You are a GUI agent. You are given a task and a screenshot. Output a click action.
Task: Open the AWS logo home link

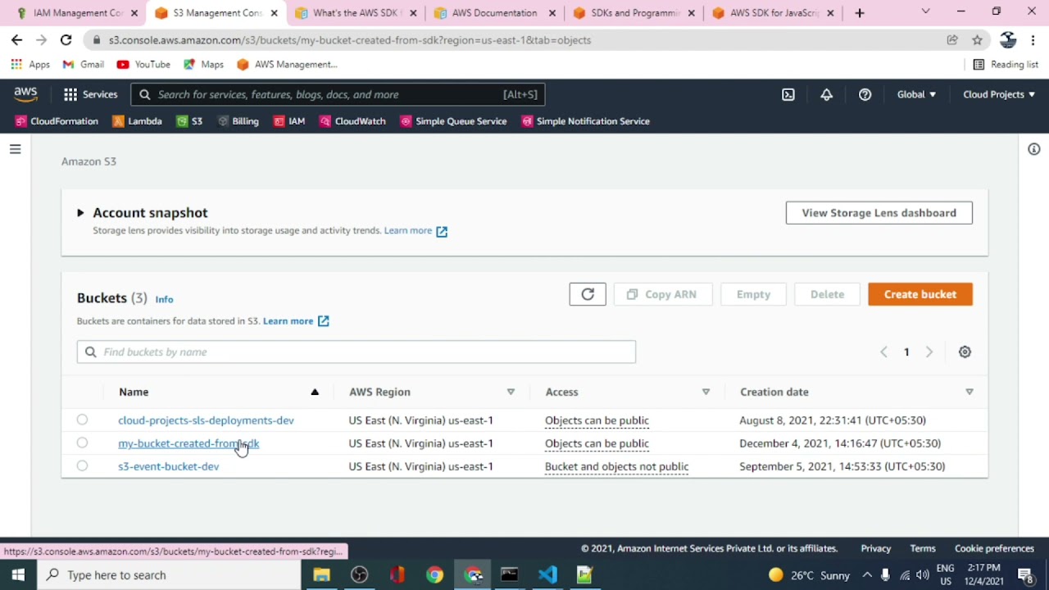(25, 94)
